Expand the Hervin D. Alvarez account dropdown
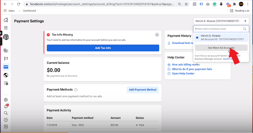The image size is (253, 133). click(221, 21)
